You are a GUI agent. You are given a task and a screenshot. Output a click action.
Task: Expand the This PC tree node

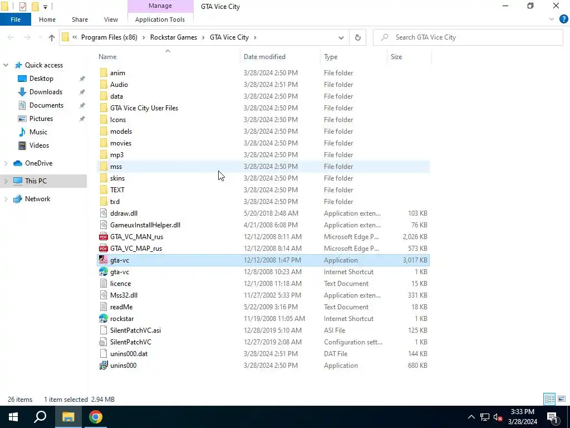click(x=6, y=181)
